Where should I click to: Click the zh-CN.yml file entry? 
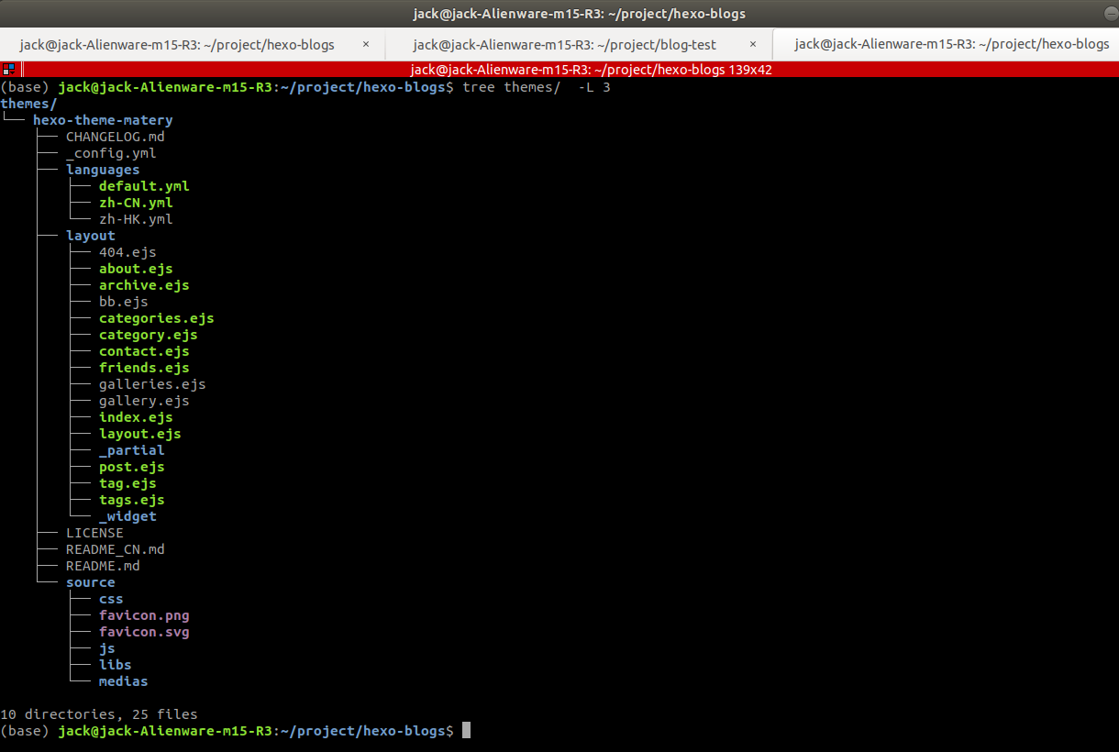point(136,203)
